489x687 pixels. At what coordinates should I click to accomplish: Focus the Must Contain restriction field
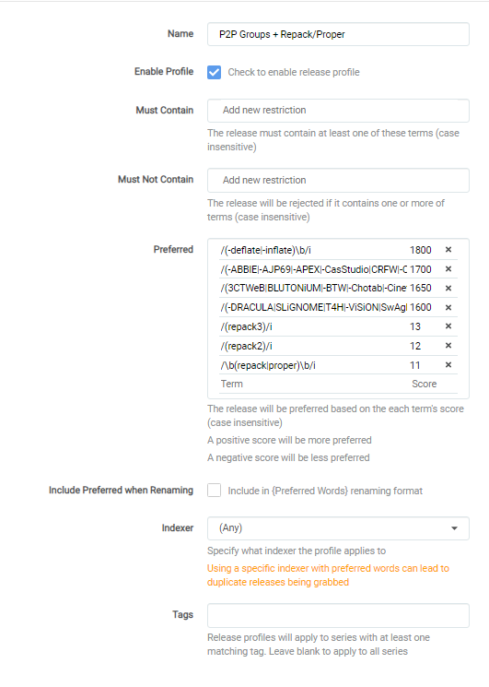click(338, 111)
